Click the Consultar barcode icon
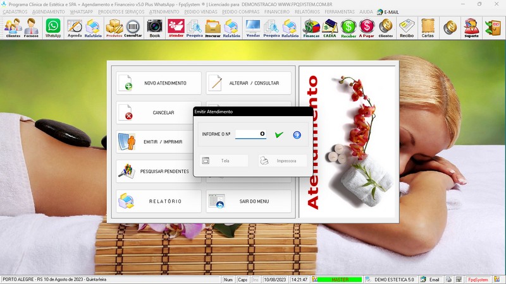This screenshot has height=284, width=506. tap(133, 28)
